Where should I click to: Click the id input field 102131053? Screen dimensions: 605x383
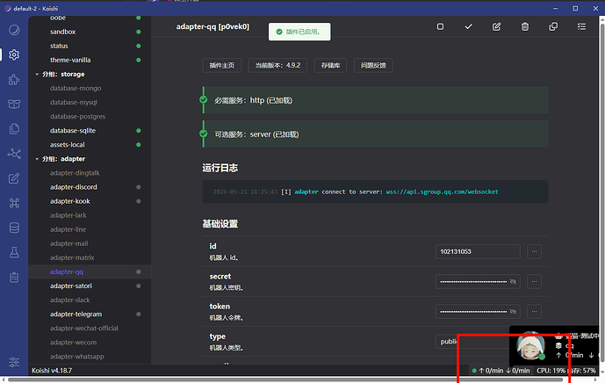click(478, 252)
